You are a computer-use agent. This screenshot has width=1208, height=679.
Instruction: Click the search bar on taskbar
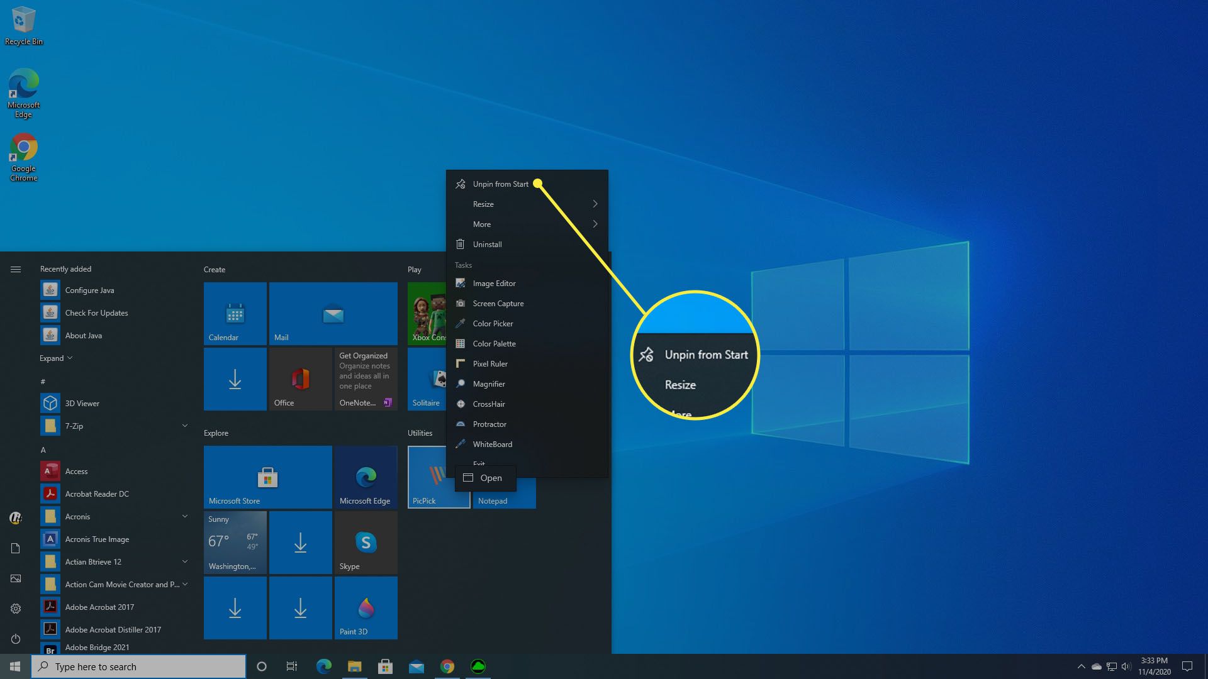(138, 666)
